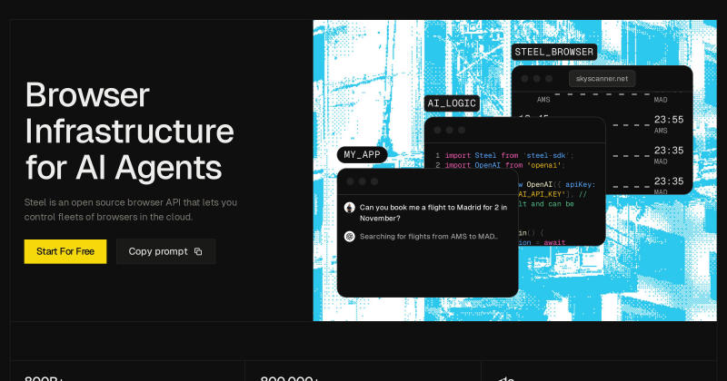Click the Copy prompt button
Viewport: 727px width, 381px height.
[166, 251]
